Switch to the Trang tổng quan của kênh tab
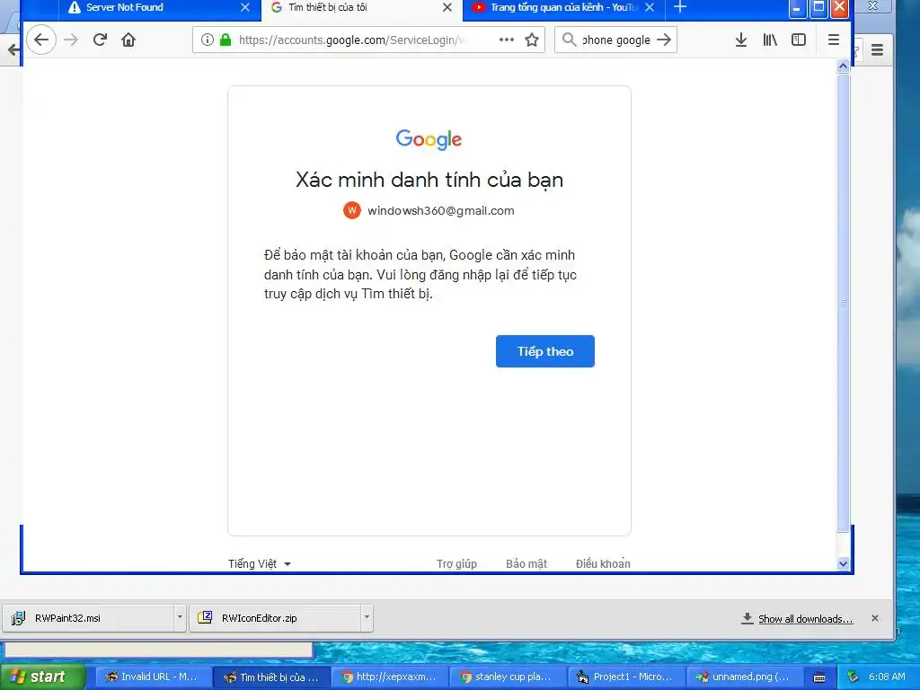Image resolution: width=920 pixels, height=690 pixels. click(564, 7)
